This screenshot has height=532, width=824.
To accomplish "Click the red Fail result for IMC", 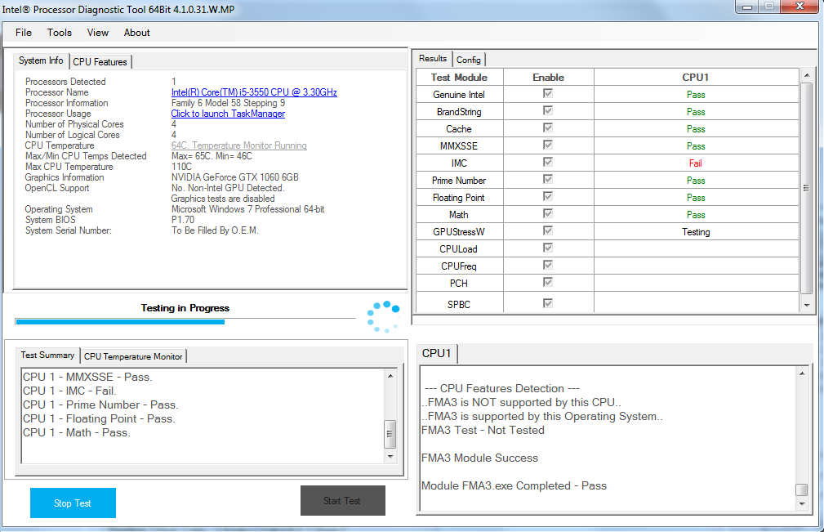I will (x=696, y=163).
